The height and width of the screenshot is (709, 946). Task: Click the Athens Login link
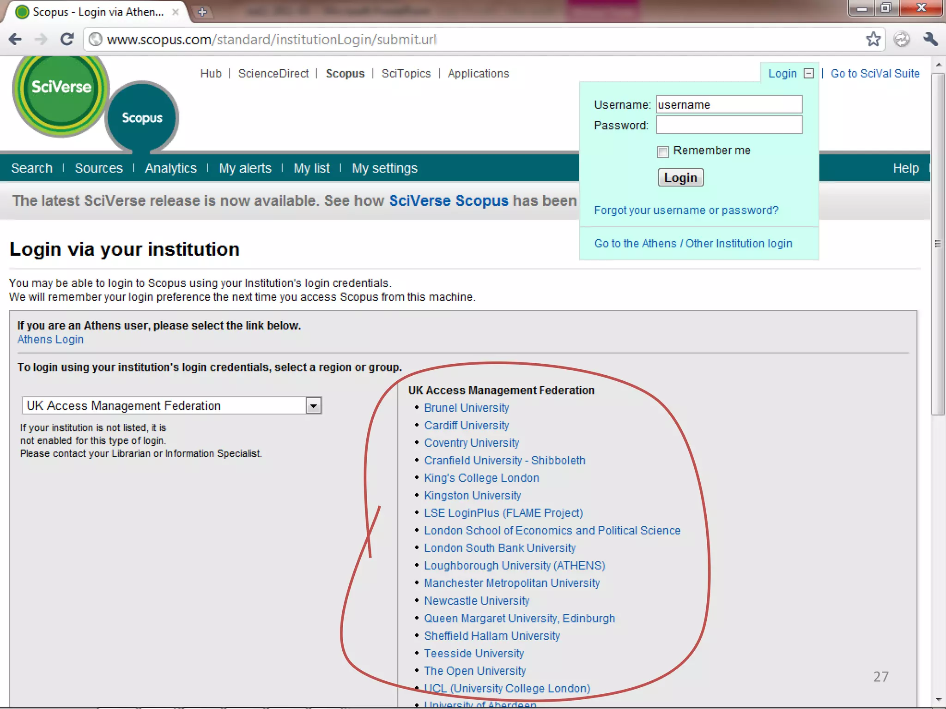[x=50, y=339]
